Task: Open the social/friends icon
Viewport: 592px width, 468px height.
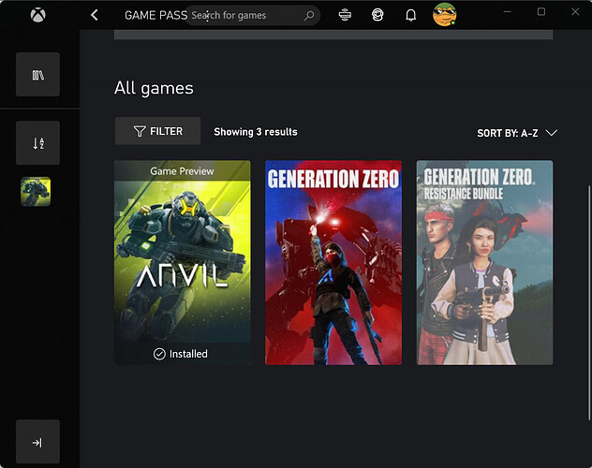Action: (x=377, y=15)
